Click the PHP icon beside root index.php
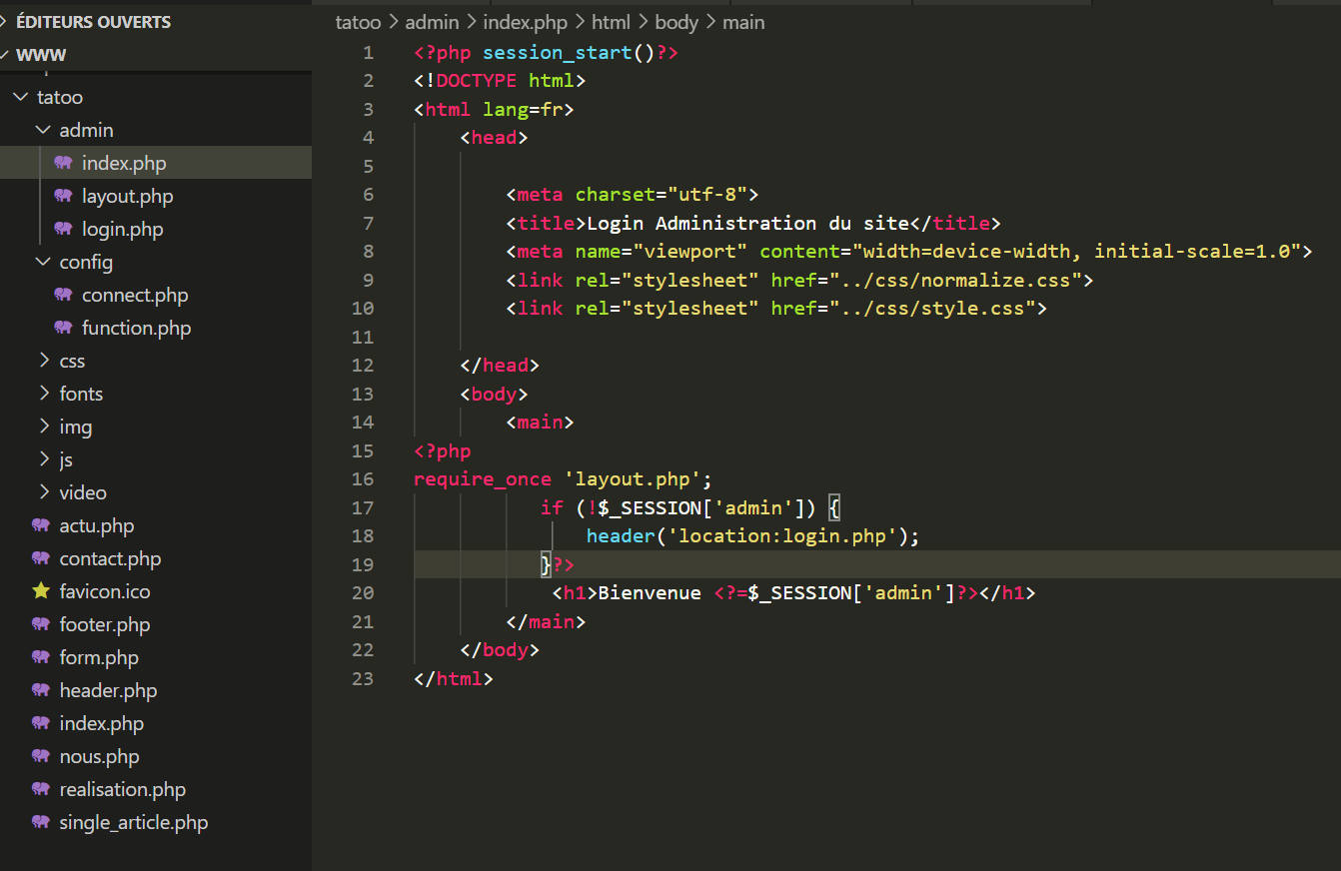Image resolution: width=1341 pixels, height=871 pixels. click(x=41, y=723)
